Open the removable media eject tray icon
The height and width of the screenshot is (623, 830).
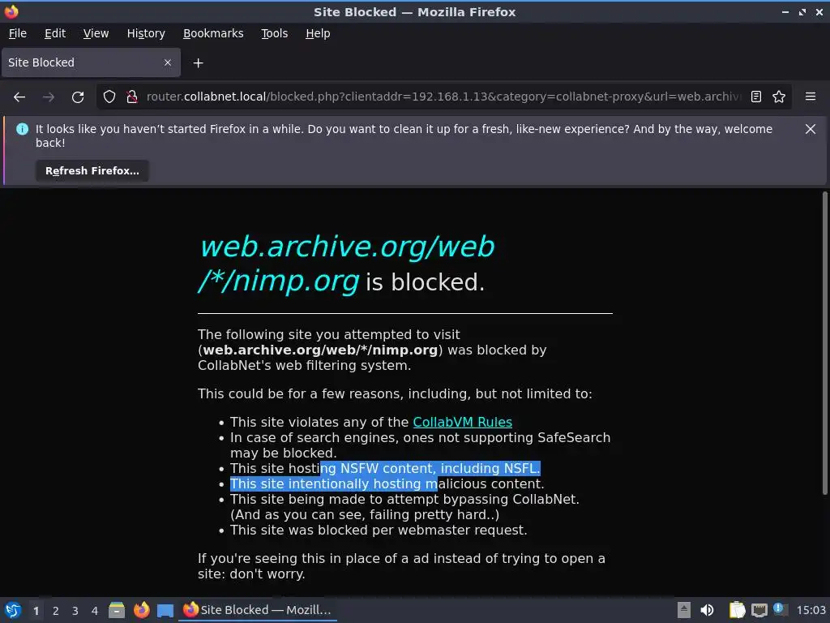[684, 610]
